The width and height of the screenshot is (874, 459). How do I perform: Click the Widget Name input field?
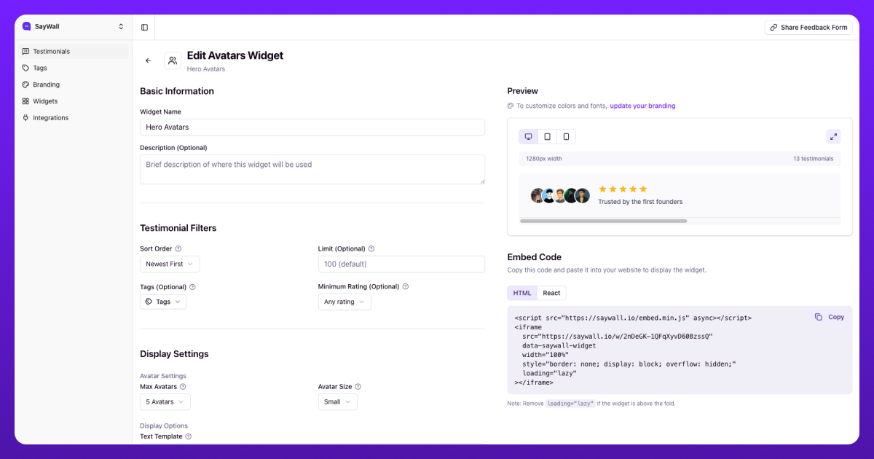pyautogui.click(x=312, y=127)
